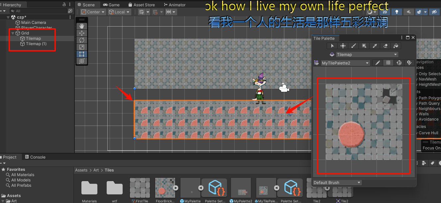Screen dimensions: 441x203
Task: Collapse the czp scene node
Action: click(8, 17)
